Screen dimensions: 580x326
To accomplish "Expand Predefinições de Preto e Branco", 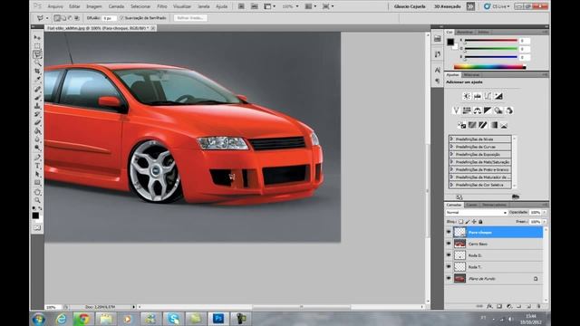I will (451, 169).
